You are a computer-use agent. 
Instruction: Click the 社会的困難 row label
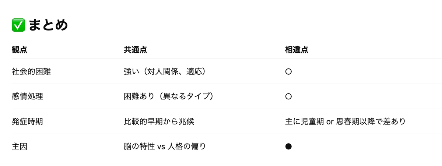pyautogui.click(x=31, y=71)
